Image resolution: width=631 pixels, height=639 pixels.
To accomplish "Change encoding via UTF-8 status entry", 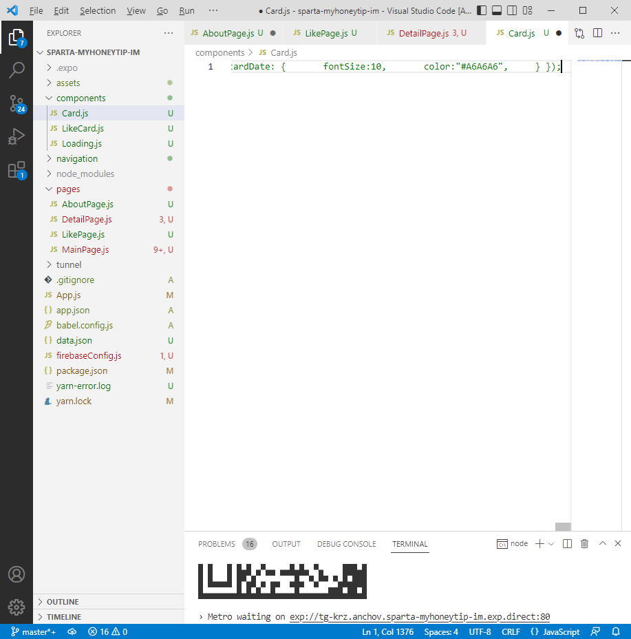I will [480, 631].
